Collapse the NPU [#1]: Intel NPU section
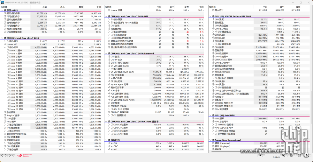 click(x=210, y=115)
